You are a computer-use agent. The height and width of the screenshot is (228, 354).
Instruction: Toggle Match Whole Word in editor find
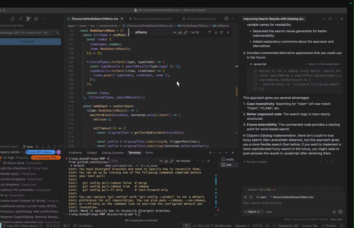(x=180, y=32)
